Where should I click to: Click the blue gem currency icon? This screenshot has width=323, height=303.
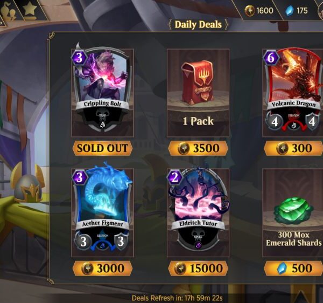coord(289,11)
